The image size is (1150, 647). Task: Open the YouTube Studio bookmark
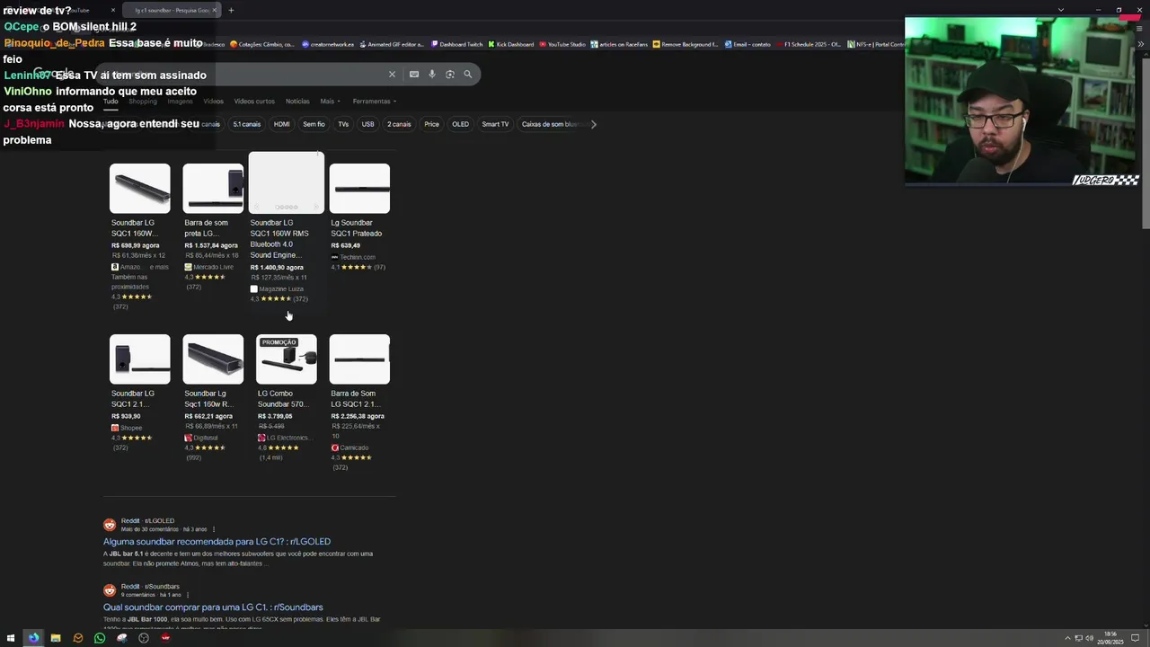562,44
